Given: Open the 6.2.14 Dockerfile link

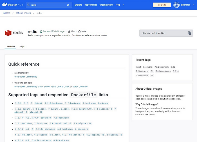Looking at the screenshot, I should pos(19,129).
